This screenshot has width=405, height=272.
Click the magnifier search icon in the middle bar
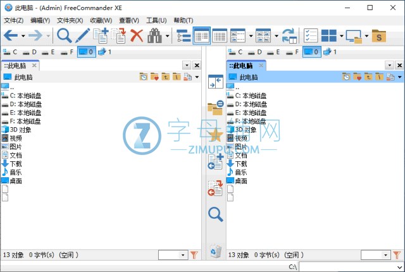pyautogui.click(x=216, y=214)
